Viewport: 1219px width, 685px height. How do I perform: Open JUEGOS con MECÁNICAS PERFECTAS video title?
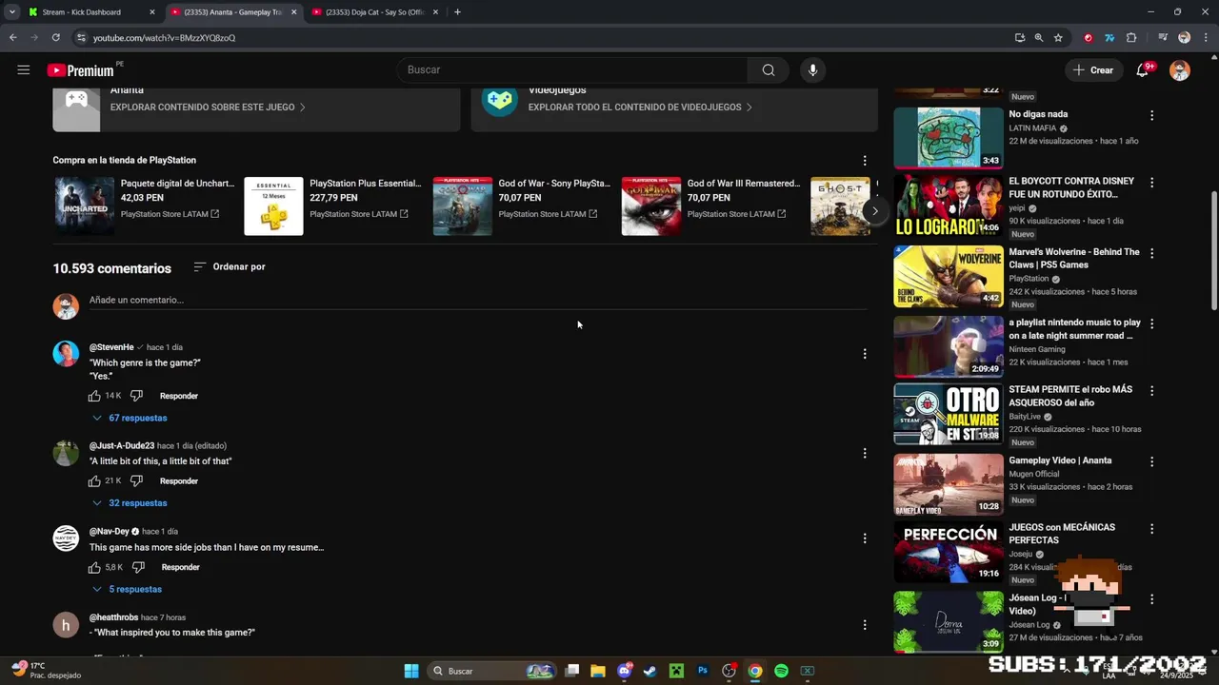[x=1062, y=534]
